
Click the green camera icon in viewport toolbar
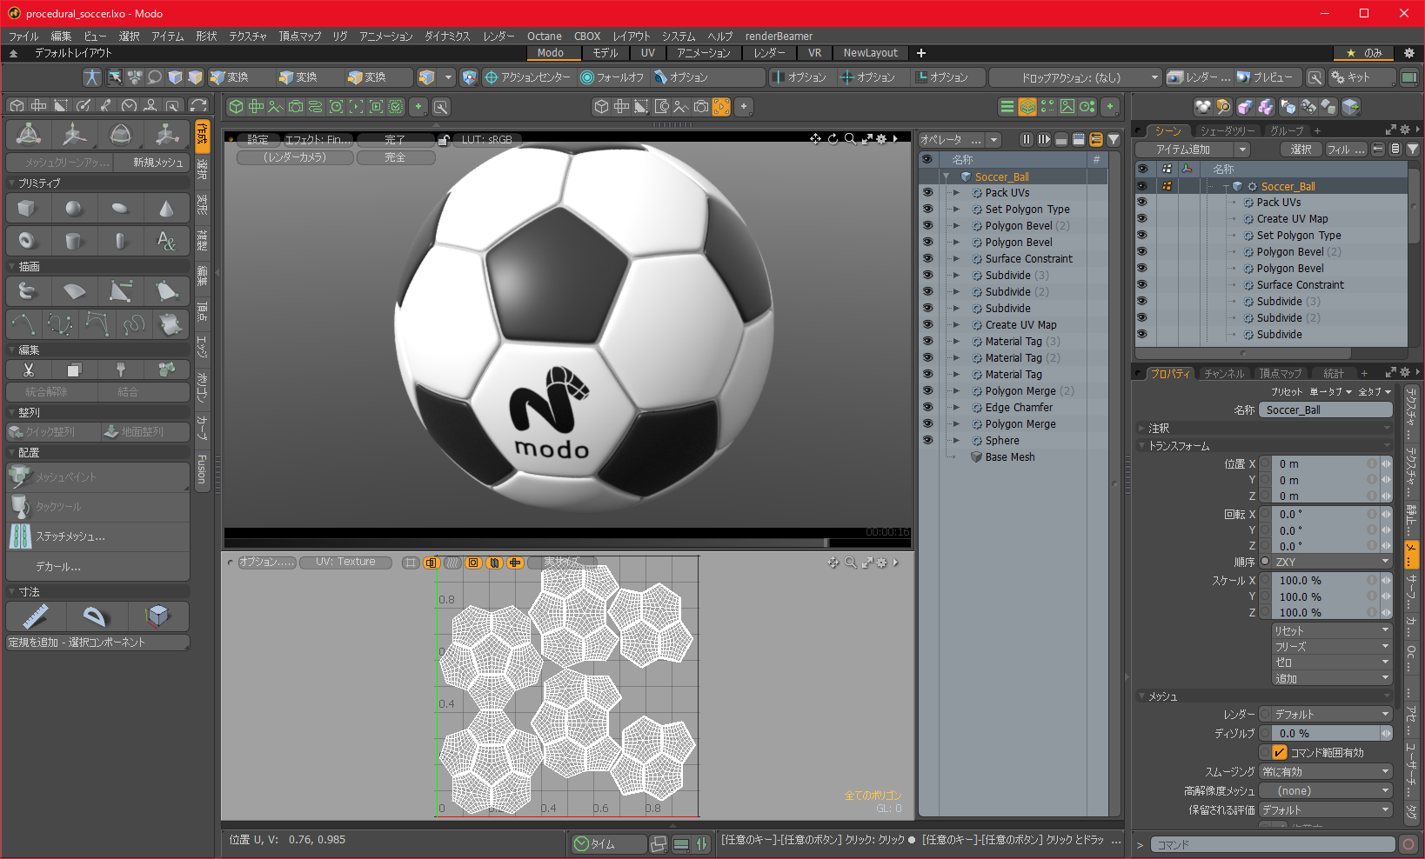pos(296,107)
